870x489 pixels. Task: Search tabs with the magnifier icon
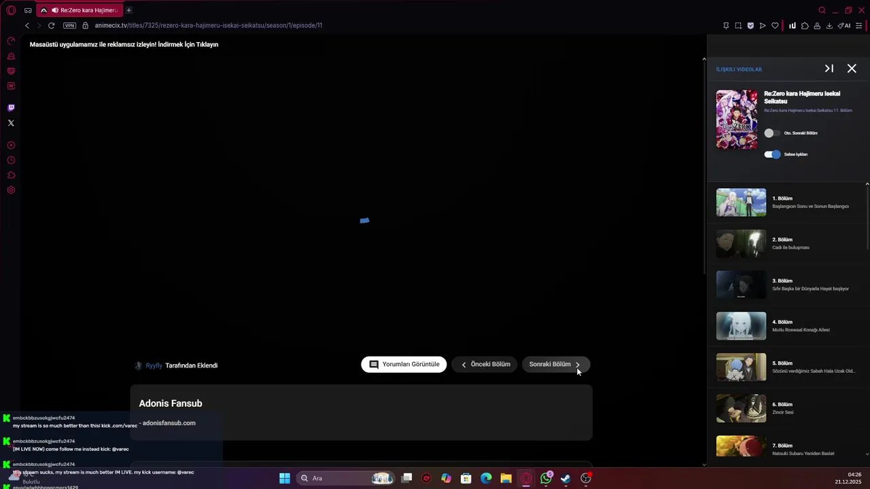click(822, 10)
